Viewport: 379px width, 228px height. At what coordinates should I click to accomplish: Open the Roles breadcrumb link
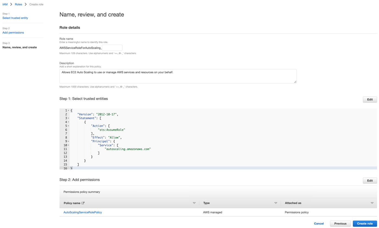coord(18,4)
